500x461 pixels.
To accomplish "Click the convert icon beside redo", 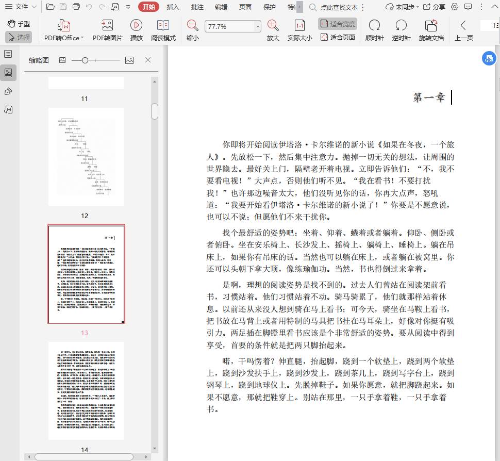I will (x=115, y=7).
